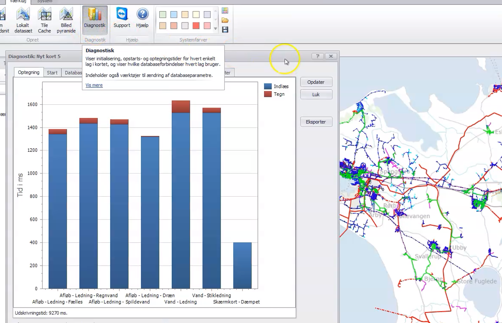Expand the Systemfarver color gallery
This screenshot has width=502, height=323.
click(215, 29)
